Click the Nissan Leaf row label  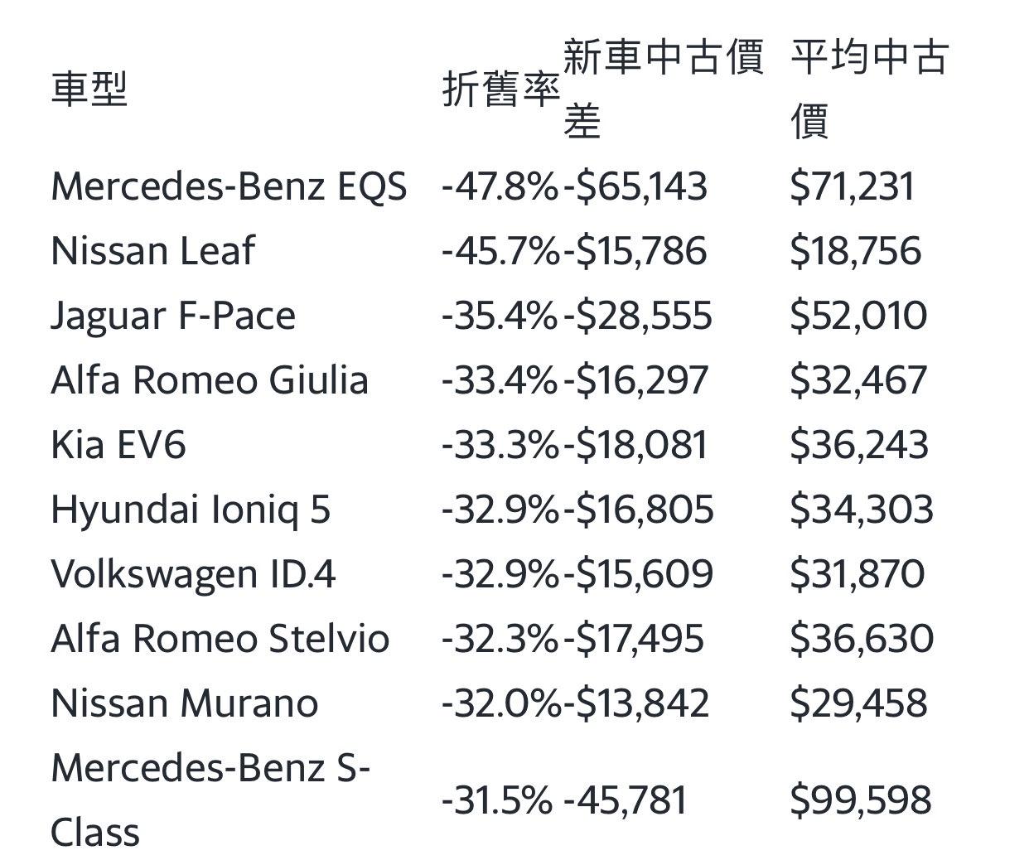pos(152,251)
